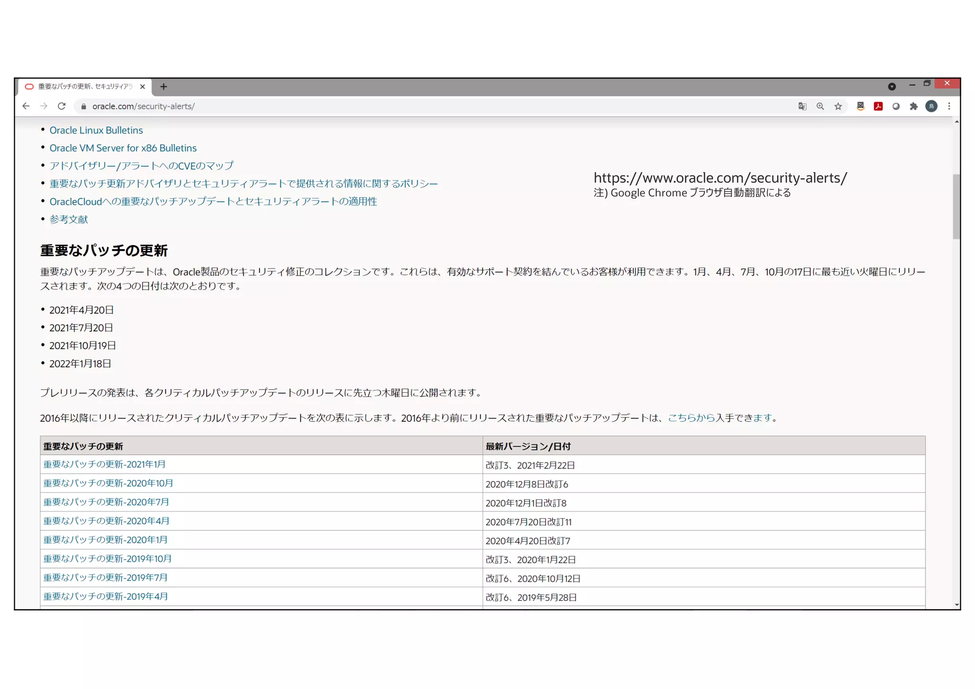
Task: Reload the Oracle security alerts page
Action: [61, 106]
